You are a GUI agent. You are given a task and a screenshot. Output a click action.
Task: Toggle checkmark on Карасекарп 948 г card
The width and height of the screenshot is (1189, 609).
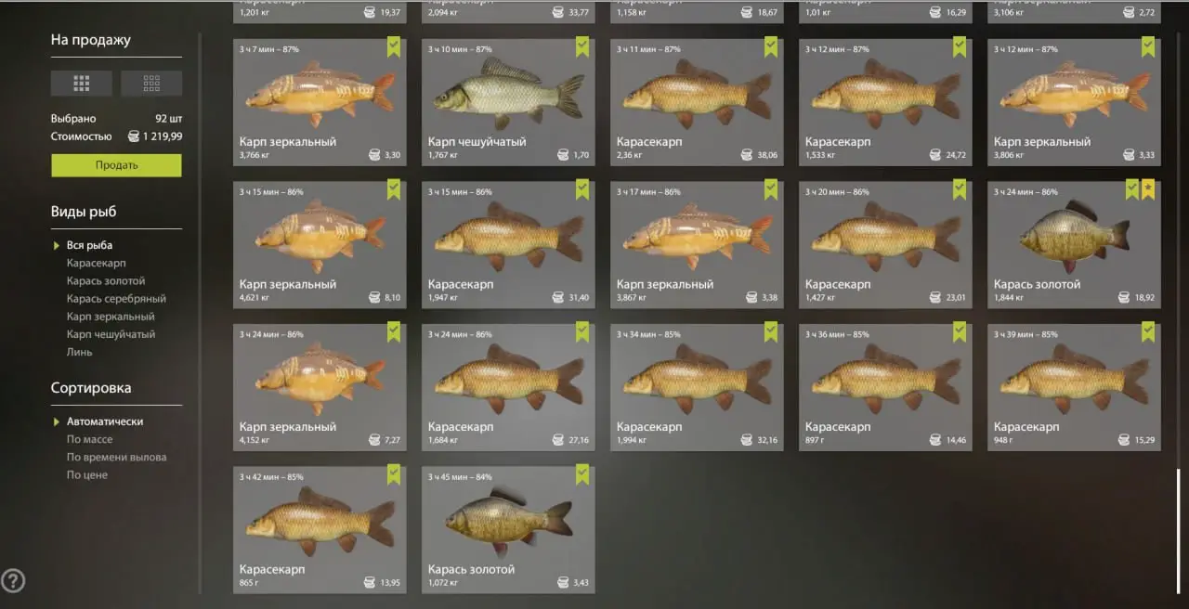coord(1148,332)
